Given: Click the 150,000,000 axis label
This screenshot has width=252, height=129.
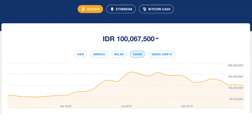Looking at the screenshot, I should 235,77.
